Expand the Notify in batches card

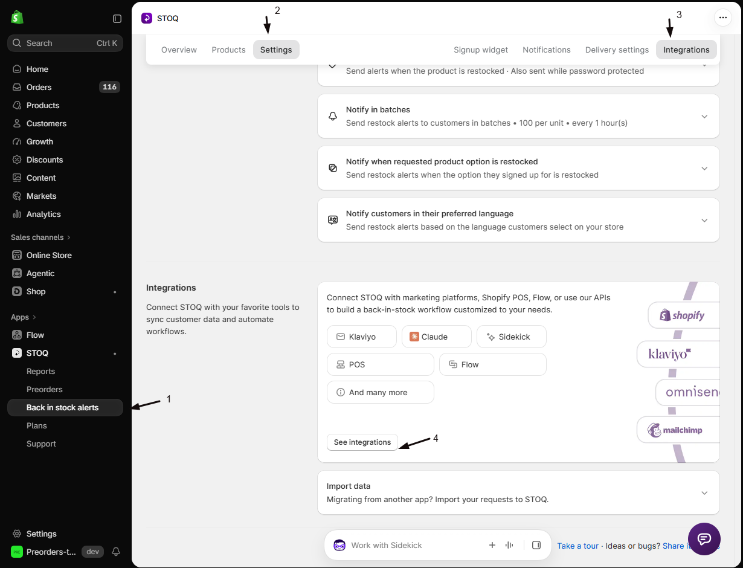click(x=518, y=116)
